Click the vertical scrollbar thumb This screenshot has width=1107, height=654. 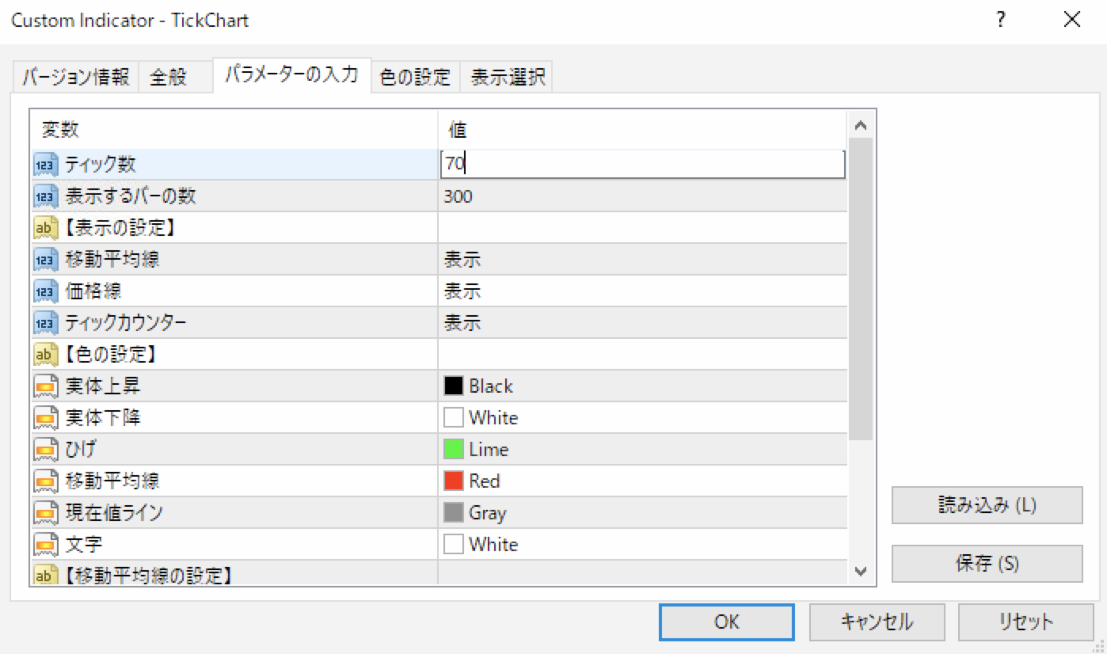[862, 289]
